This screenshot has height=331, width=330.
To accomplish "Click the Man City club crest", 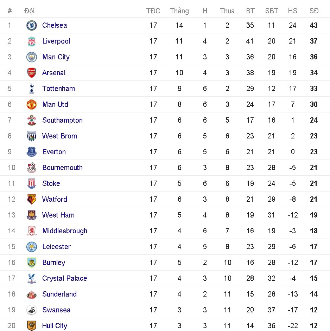I will [32, 57].
